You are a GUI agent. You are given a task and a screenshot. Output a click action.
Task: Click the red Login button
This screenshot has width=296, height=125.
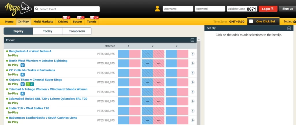pyautogui.click(x=268, y=9)
